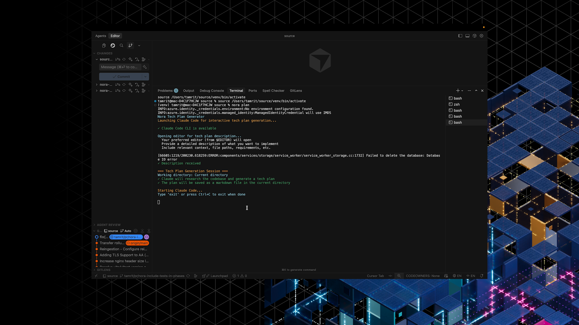Viewport: 579px width, 325px height.
Task: Open the Problems tab
Action: click(x=168, y=91)
